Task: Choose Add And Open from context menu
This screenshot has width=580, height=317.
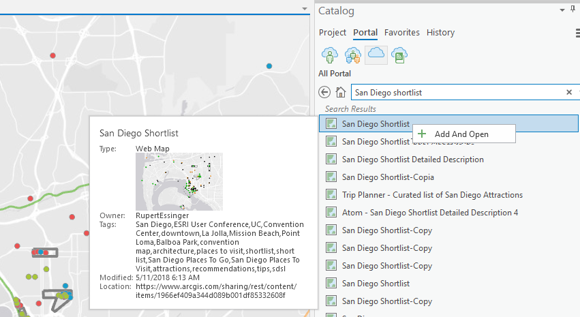Action: (x=464, y=134)
